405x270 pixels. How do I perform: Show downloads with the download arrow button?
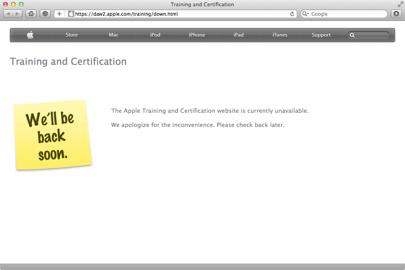[396, 14]
